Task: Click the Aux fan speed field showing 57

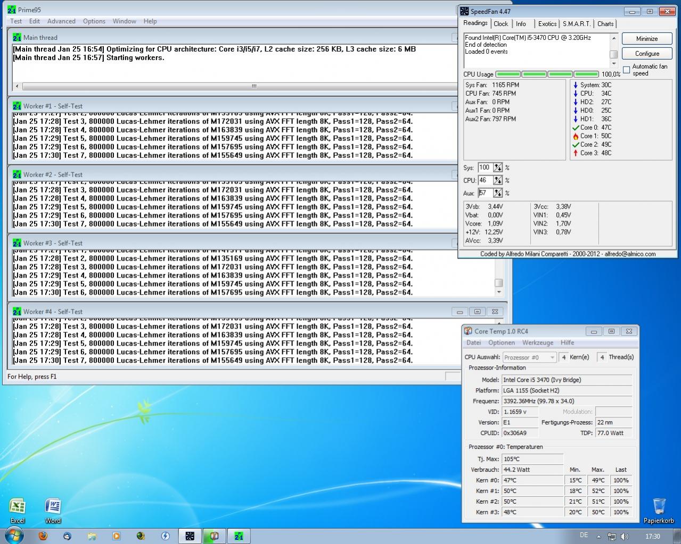Action: click(x=485, y=193)
